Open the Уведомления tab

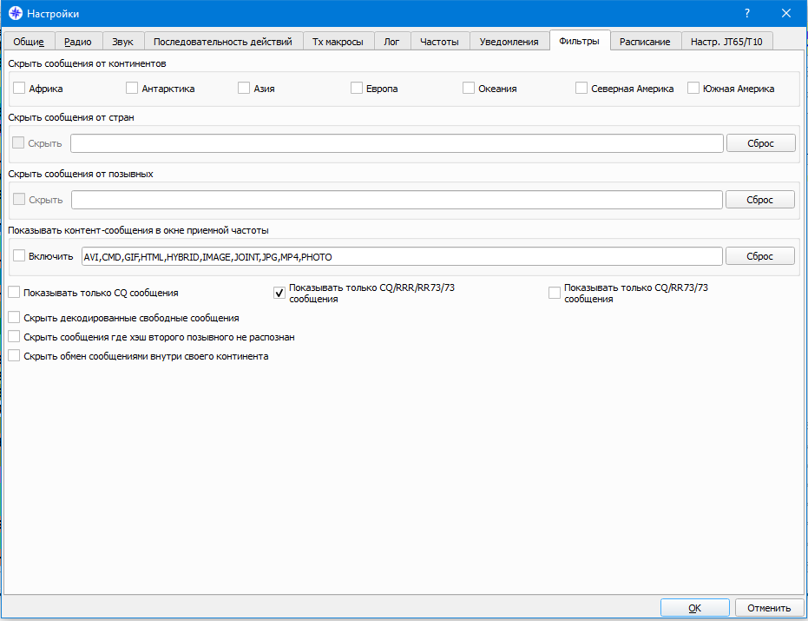(x=509, y=42)
